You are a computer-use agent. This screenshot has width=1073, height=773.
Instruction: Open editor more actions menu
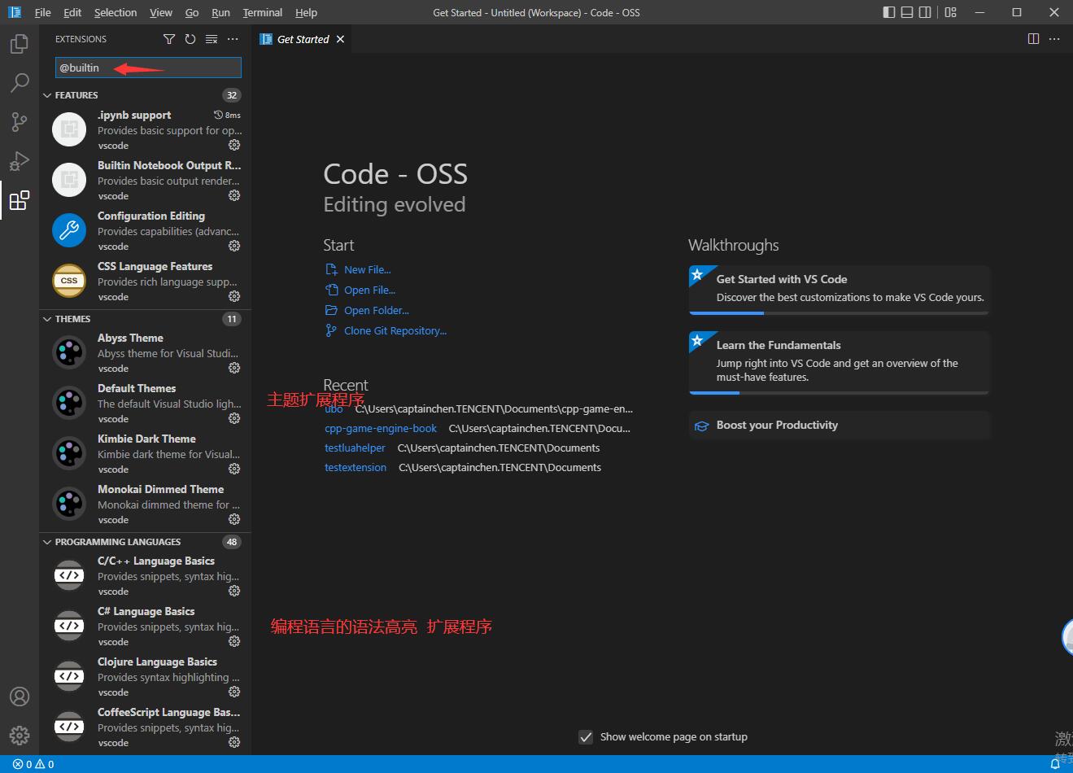[1055, 38]
